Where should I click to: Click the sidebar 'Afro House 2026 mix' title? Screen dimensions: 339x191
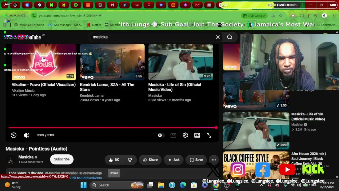(x=309, y=159)
